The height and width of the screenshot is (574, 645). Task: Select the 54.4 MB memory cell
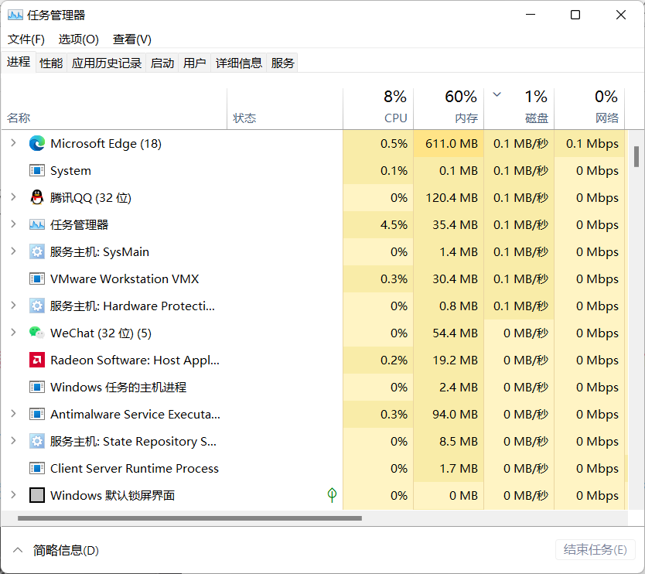(x=449, y=333)
